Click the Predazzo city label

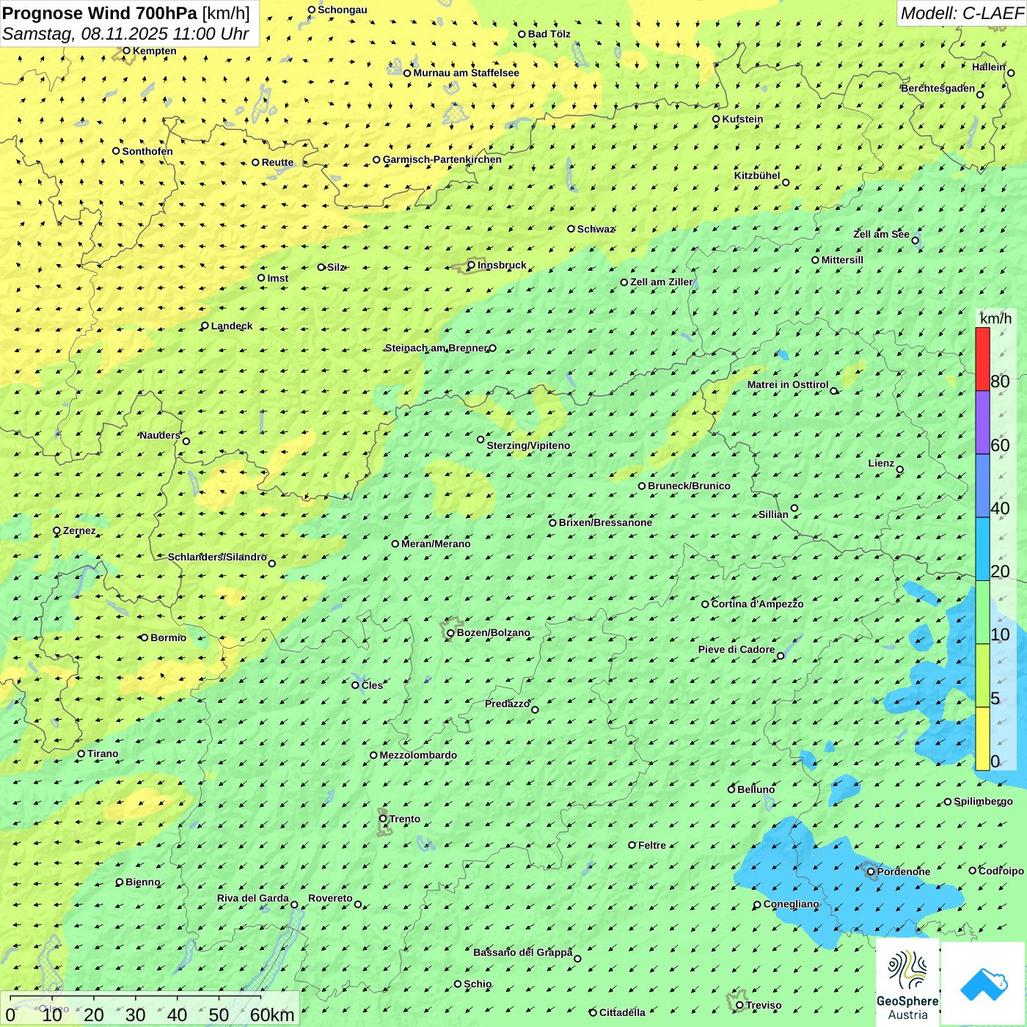(x=507, y=703)
